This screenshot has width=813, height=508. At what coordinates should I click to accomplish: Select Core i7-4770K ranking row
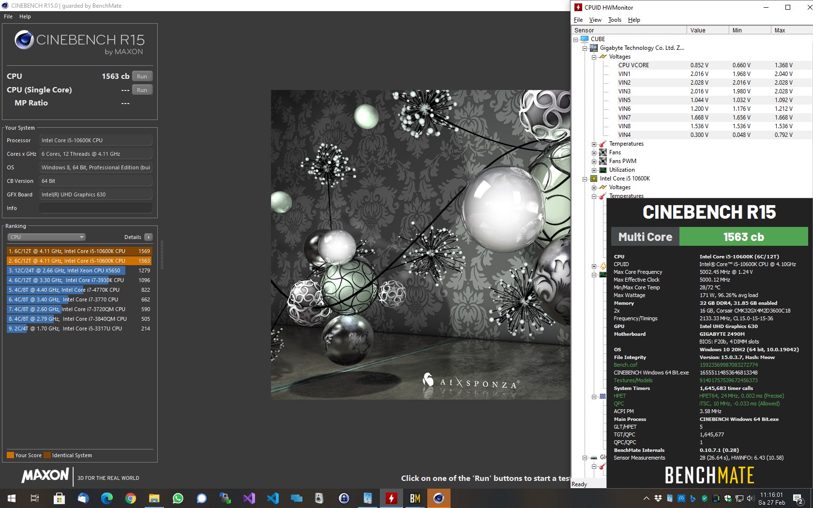[79, 290]
